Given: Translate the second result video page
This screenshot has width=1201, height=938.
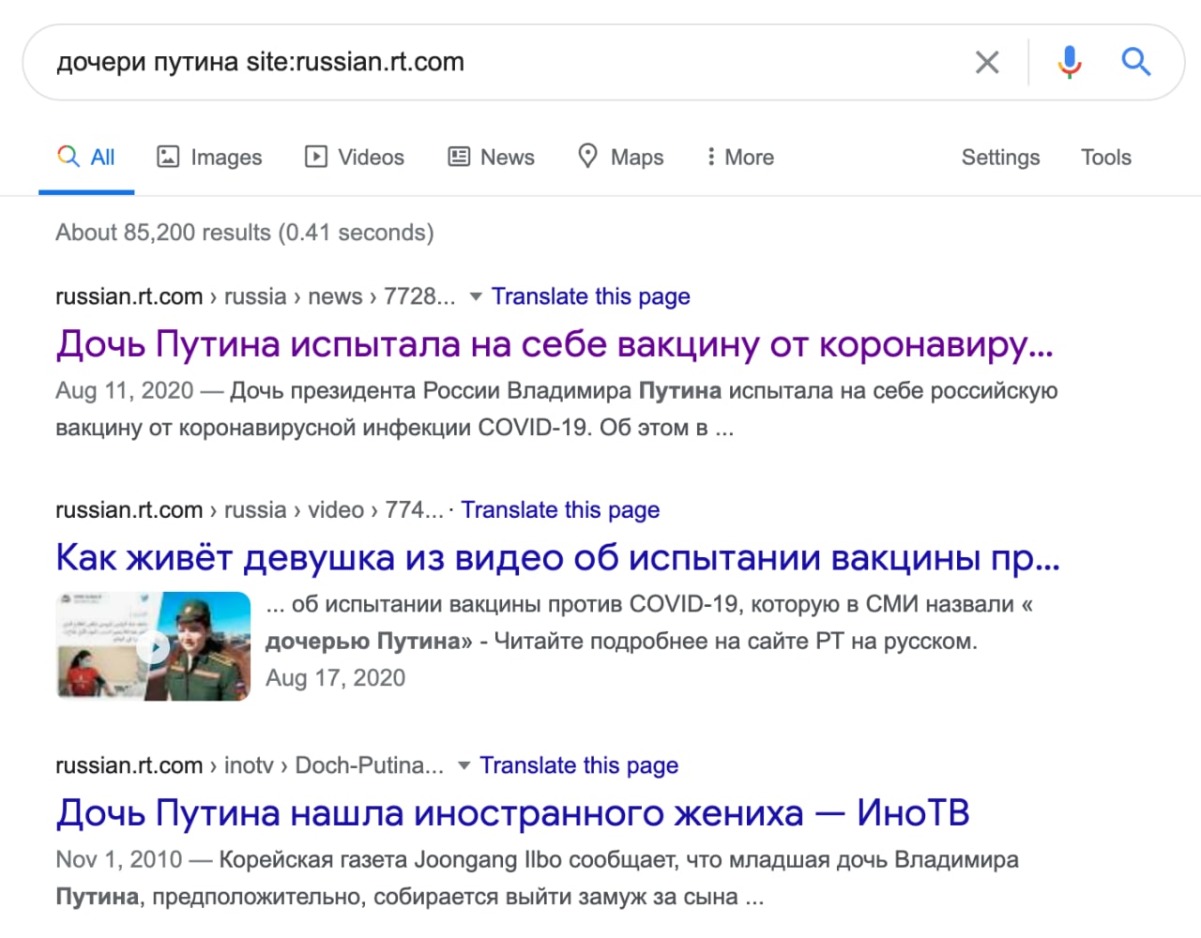Looking at the screenshot, I should [x=560, y=510].
